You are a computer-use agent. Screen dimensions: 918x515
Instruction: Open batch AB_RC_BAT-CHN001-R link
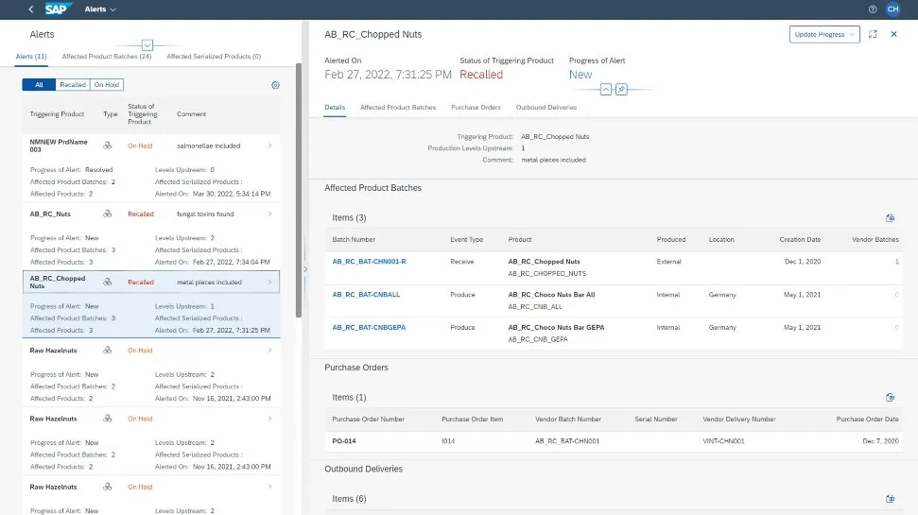369,261
